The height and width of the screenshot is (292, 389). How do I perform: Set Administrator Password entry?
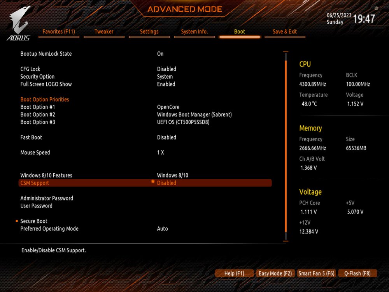47,198
